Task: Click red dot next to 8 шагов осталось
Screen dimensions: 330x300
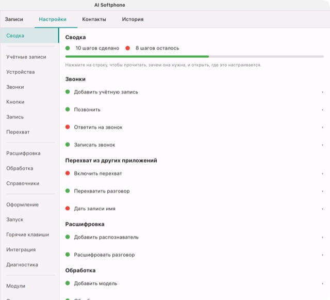Action: (127, 48)
